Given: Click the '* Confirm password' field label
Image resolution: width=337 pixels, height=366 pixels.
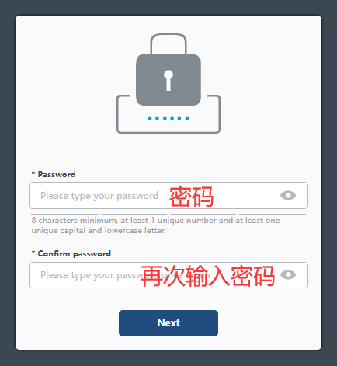Looking at the screenshot, I should tap(71, 253).
